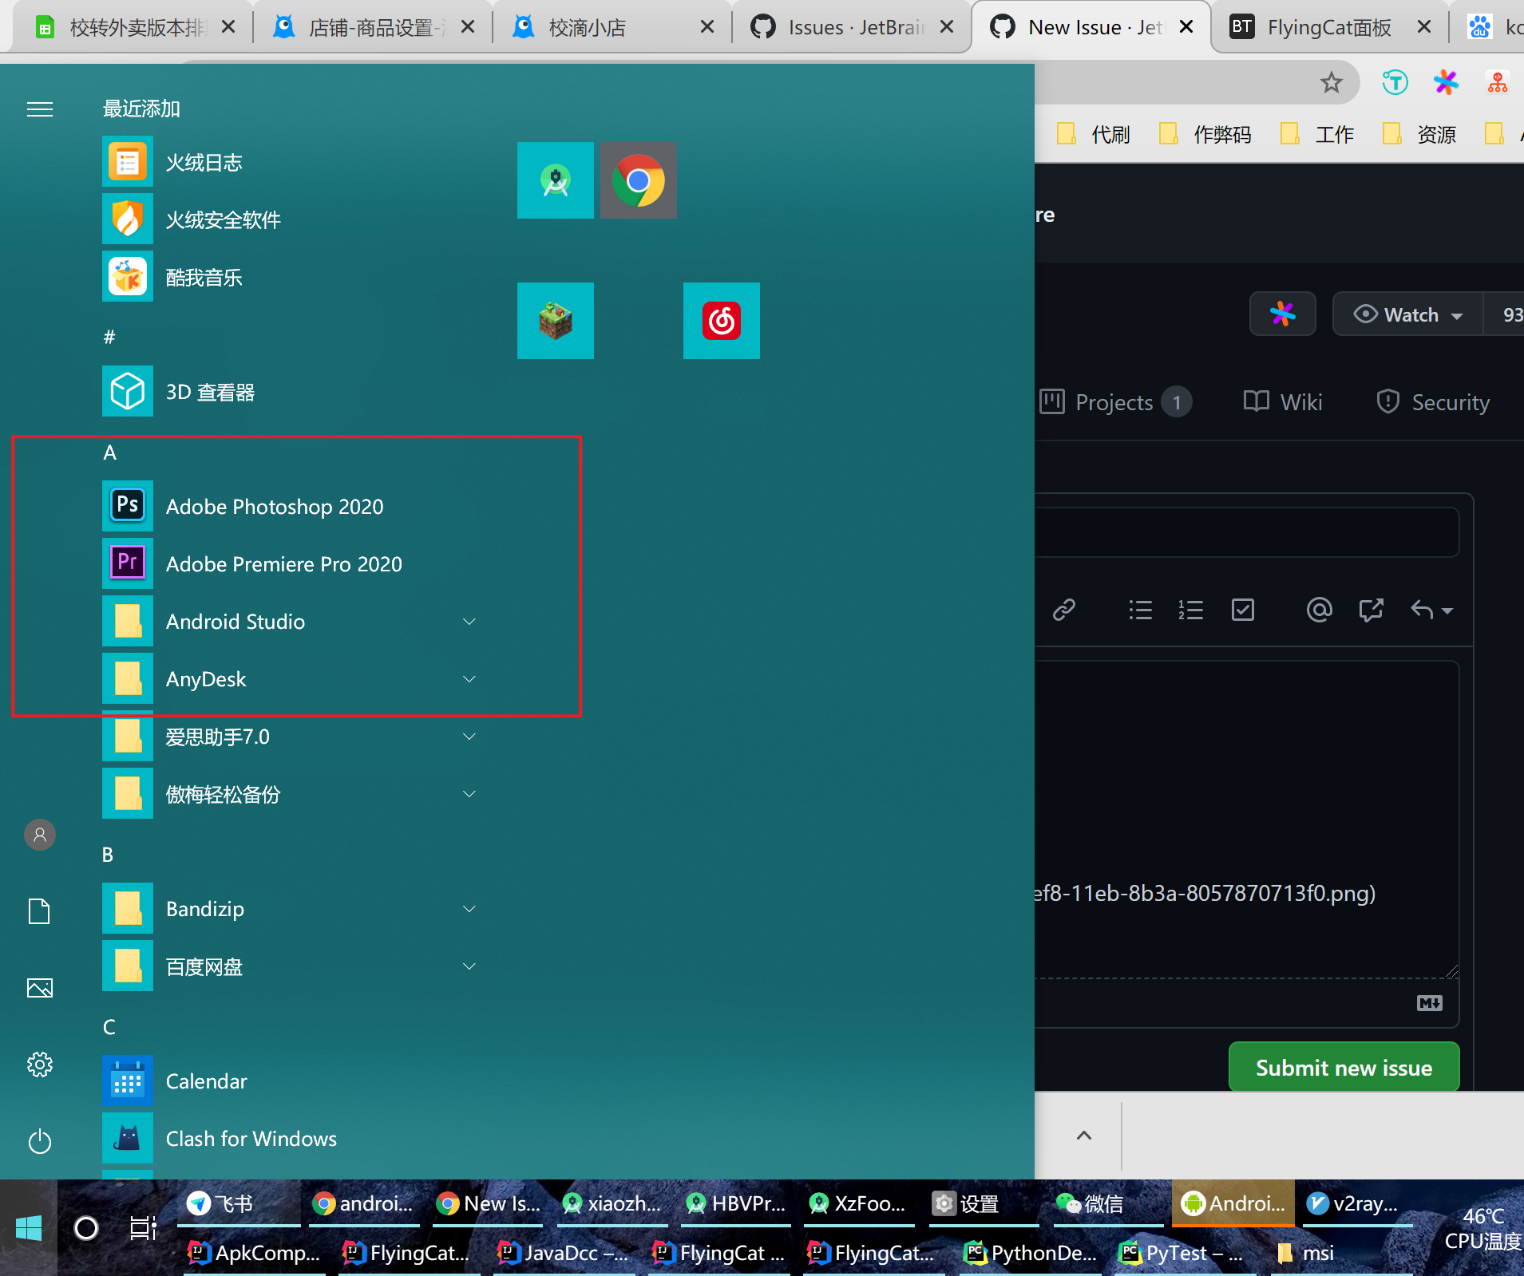Add a task list via the checkbox icon
The image size is (1524, 1276).
tap(1242, 610)
